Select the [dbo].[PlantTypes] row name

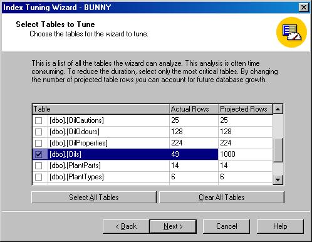76,177
